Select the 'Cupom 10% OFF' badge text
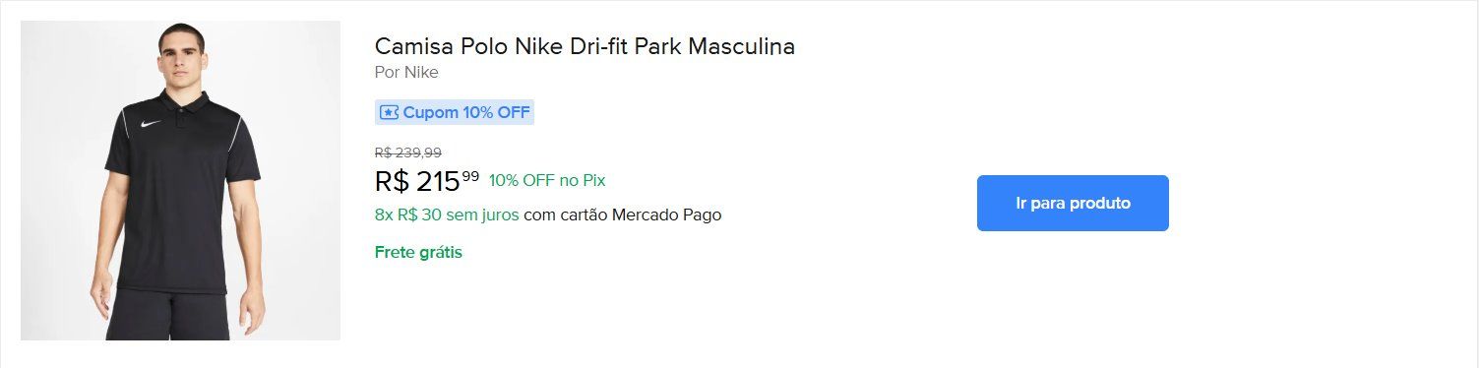This screenshot has width=1479, height=368. point(466,112)
